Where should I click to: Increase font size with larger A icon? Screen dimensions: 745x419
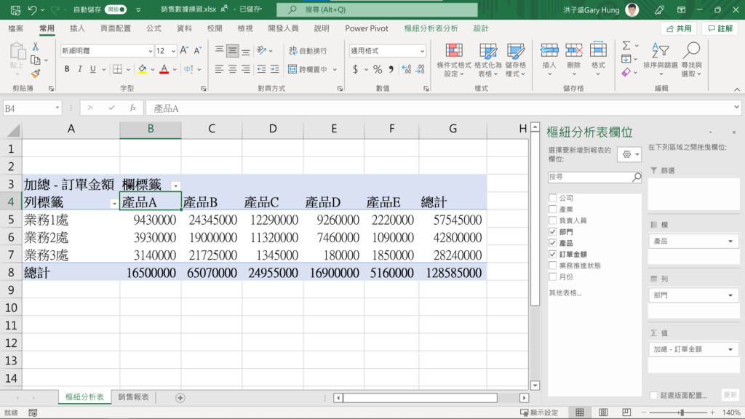pos(184,50)
